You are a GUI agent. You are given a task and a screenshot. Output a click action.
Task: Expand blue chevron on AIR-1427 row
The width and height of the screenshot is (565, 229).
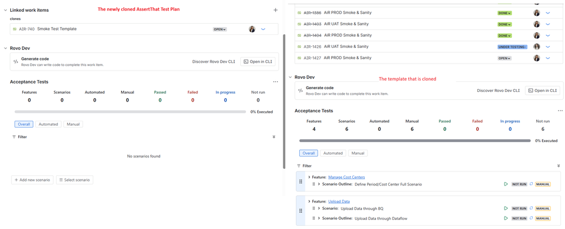(548, 58)
